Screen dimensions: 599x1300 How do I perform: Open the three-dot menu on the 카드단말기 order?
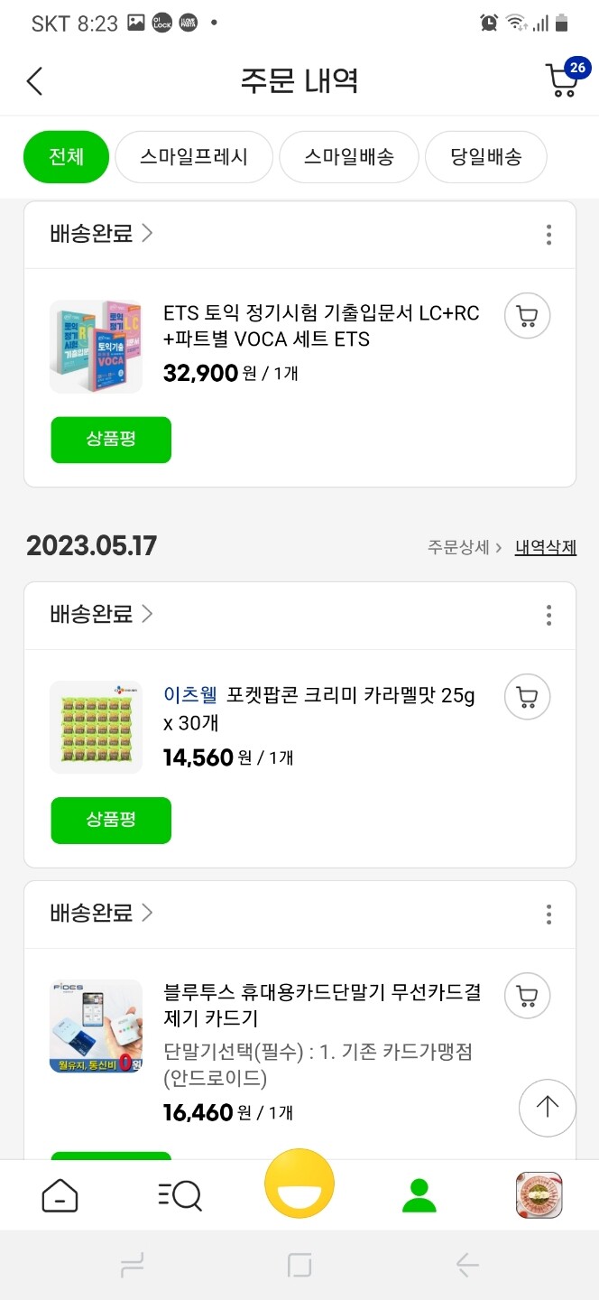point(548,914)
